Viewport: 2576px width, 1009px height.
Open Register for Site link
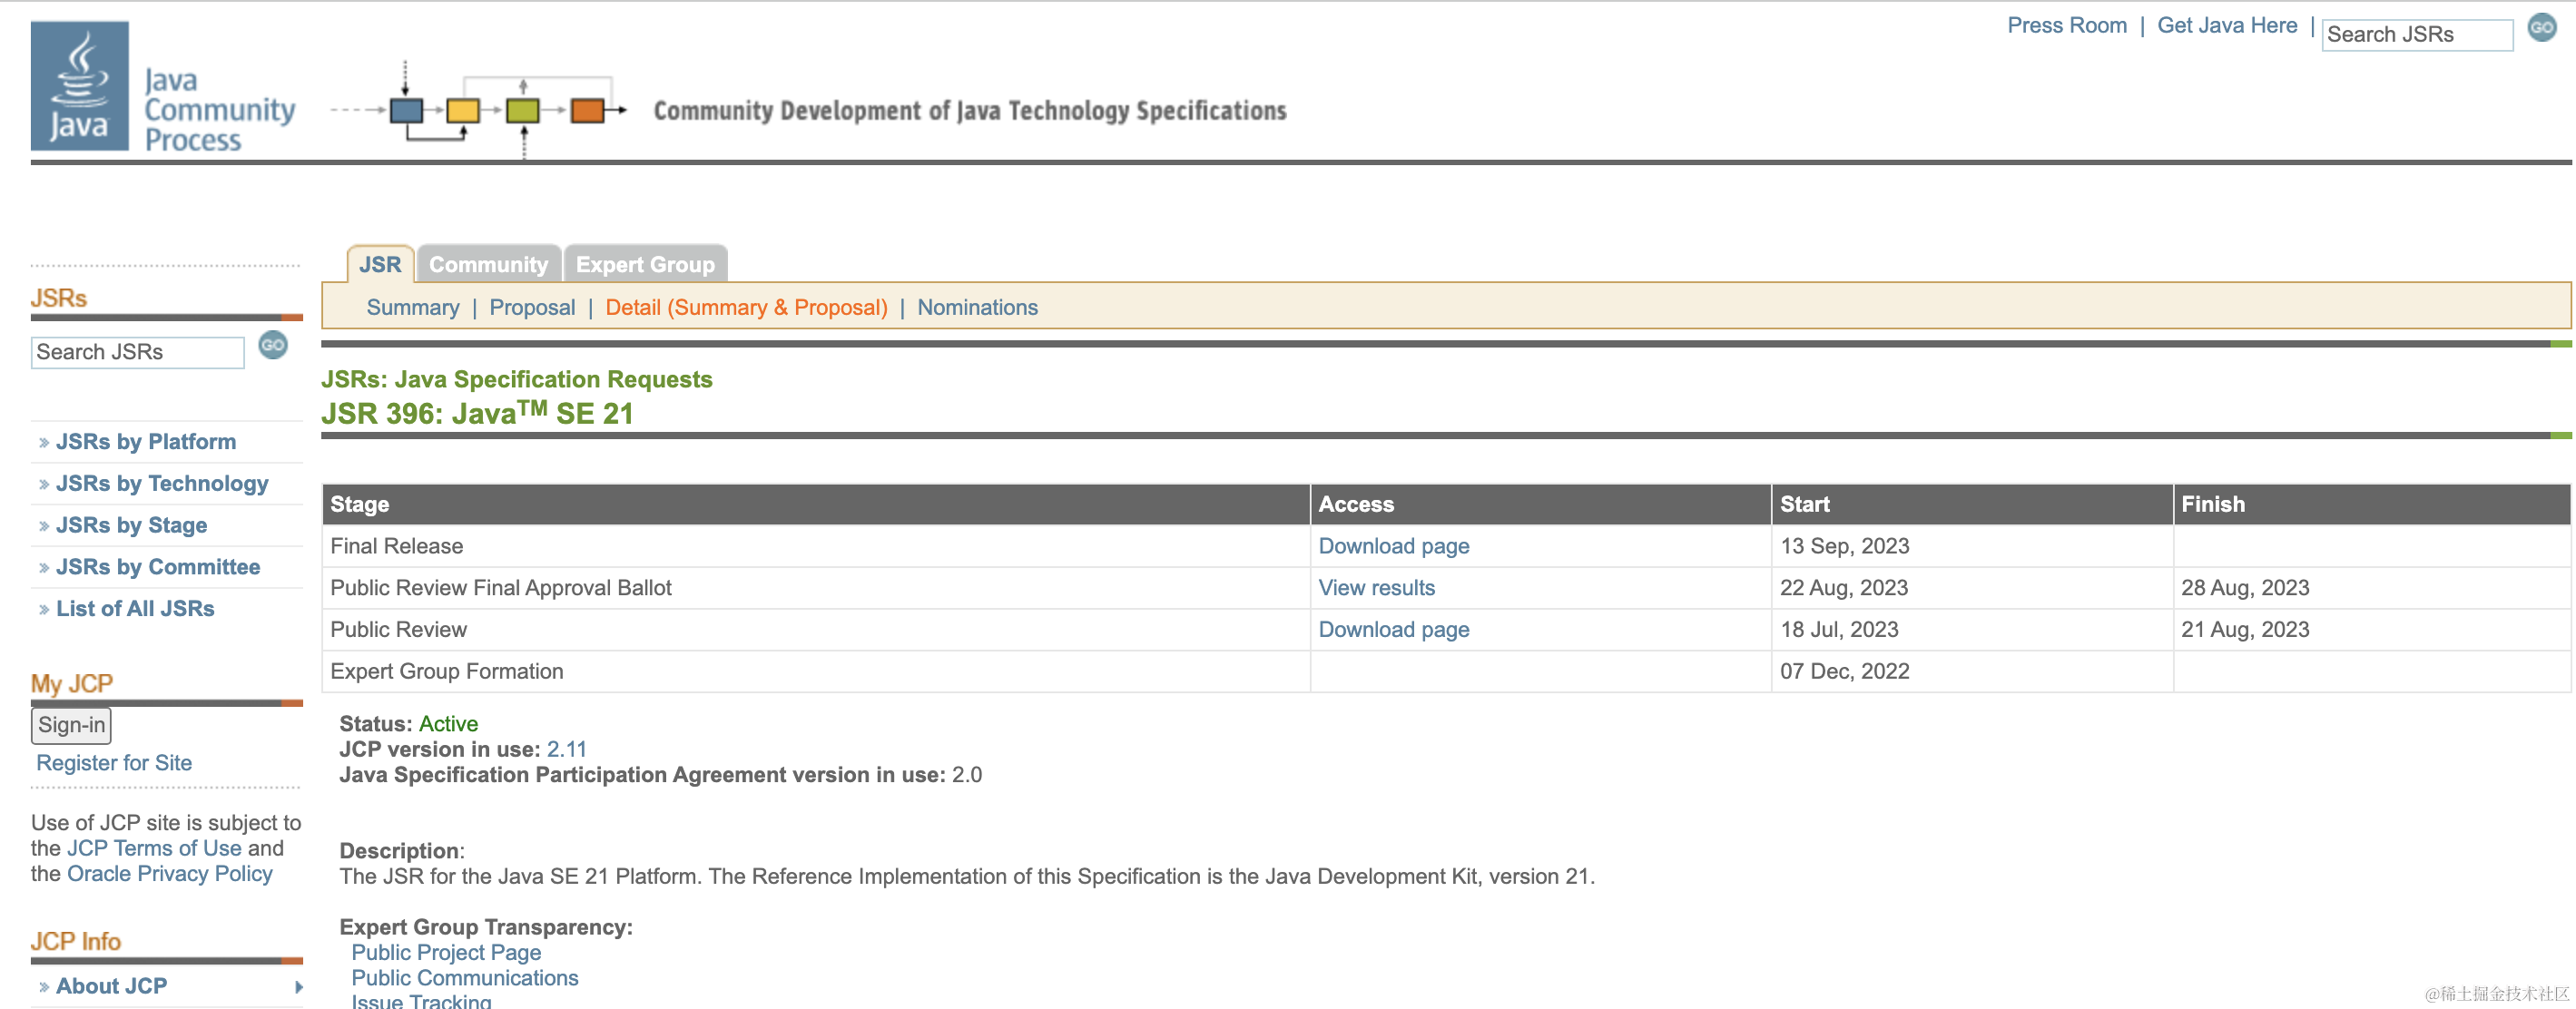(114, 762)
